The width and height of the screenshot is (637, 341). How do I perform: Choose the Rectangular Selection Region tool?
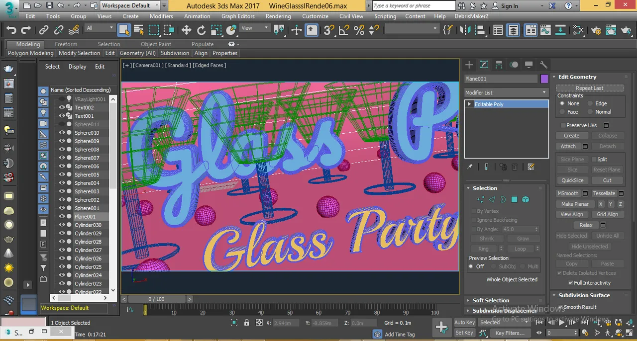[x=154, y=30]
